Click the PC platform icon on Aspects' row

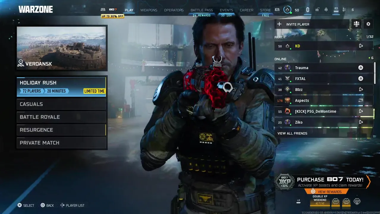pyautogui.click(x=361, y=100)
